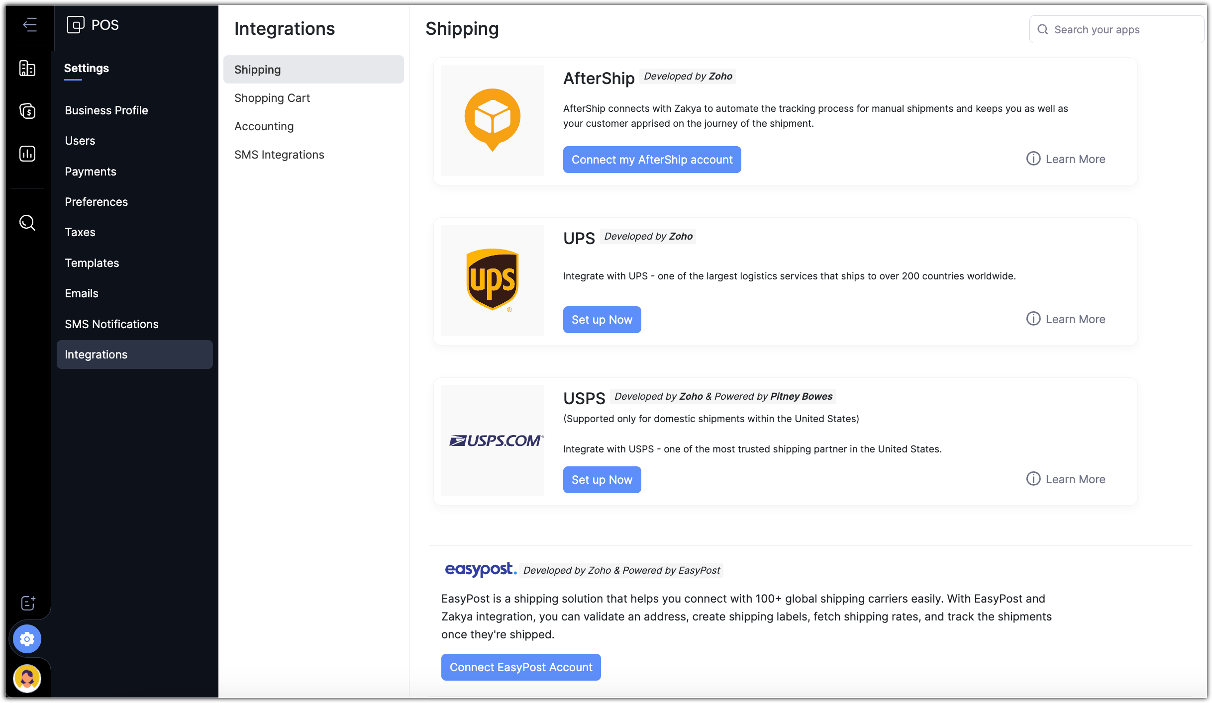Click Connect EasyPost Account button
Image resolution: width=1212 pixels, height=703 pixels.
click(x=521, y=667)
